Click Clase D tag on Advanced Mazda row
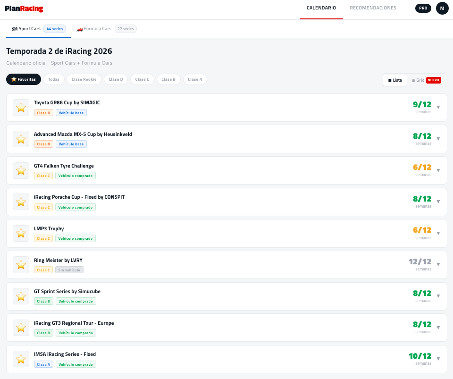 pos(43,144)
